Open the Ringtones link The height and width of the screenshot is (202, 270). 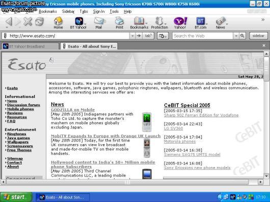click(x=16, y=134)
